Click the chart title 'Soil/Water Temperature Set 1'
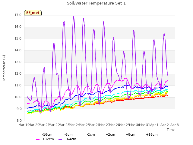Image resolution: width=193 pixels, height=145 pixels. point(96,3)
